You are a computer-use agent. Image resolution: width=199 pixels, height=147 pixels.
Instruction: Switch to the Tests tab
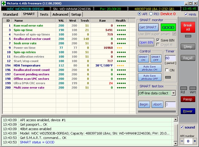point(44,14)
